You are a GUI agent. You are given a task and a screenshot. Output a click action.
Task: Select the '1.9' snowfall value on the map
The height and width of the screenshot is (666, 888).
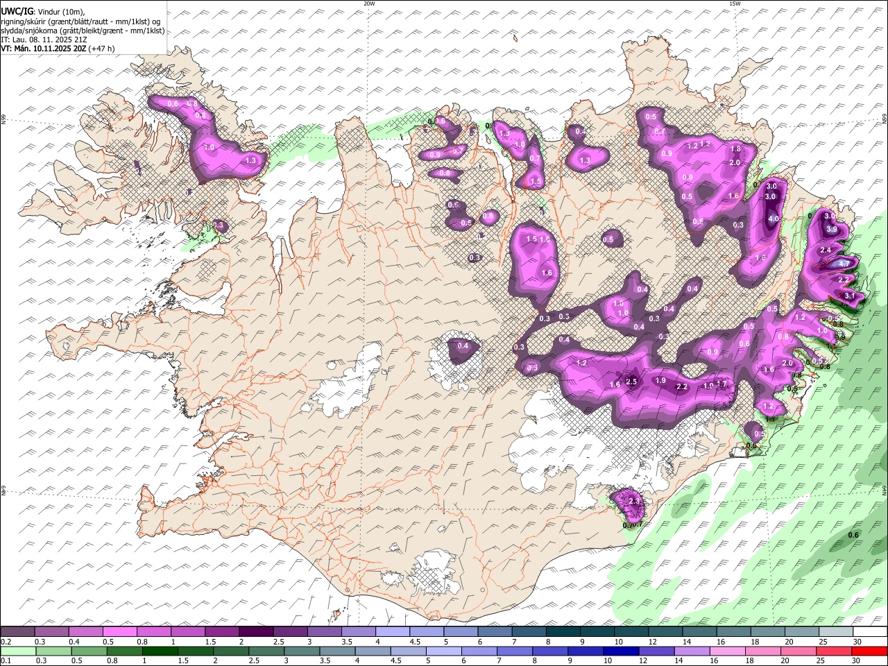pos(660,380)
